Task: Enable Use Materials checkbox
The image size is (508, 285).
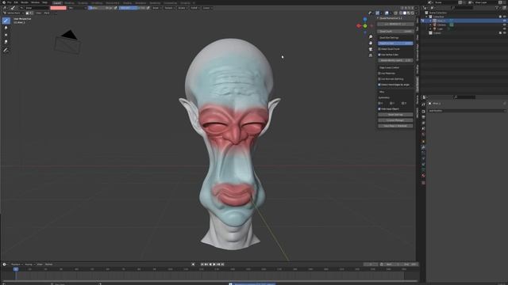Action: coord(379,74)
